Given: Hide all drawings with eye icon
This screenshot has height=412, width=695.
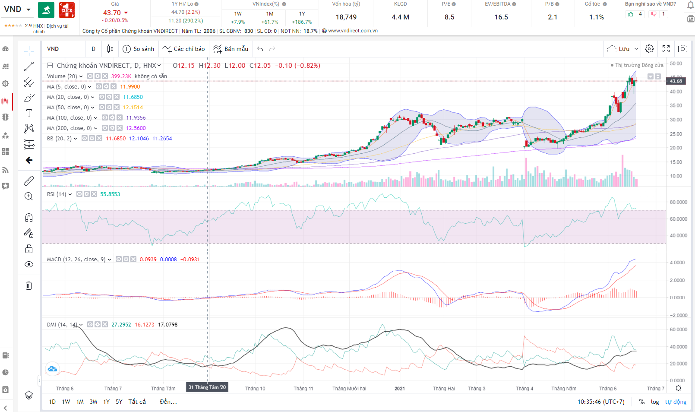Looking at the screenshot, I should (x=29, y=264).
